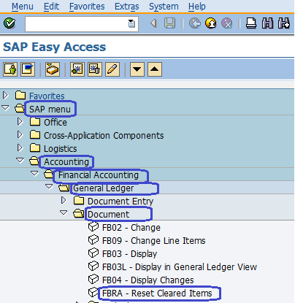The height and width of the screenshot is (303, 295).
Task: Click the Logistics folder icon
Action: 35,147
